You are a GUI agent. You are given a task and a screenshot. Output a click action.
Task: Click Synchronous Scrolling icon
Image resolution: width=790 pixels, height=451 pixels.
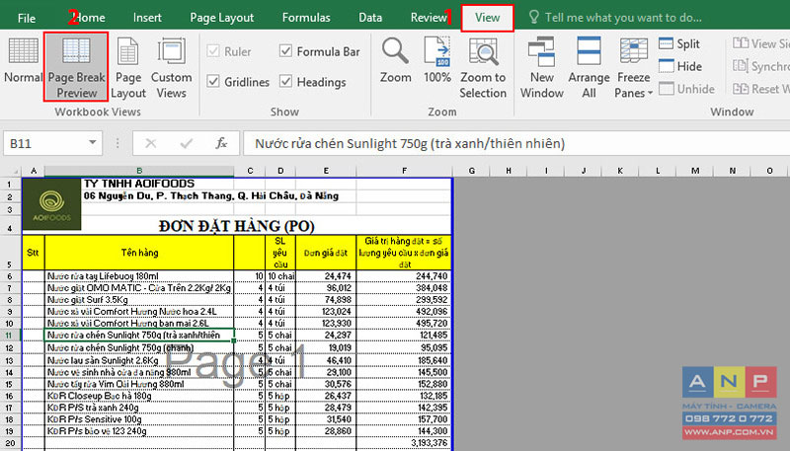point(741,66)
